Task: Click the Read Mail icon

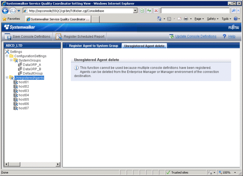Action: coord(179,19)
